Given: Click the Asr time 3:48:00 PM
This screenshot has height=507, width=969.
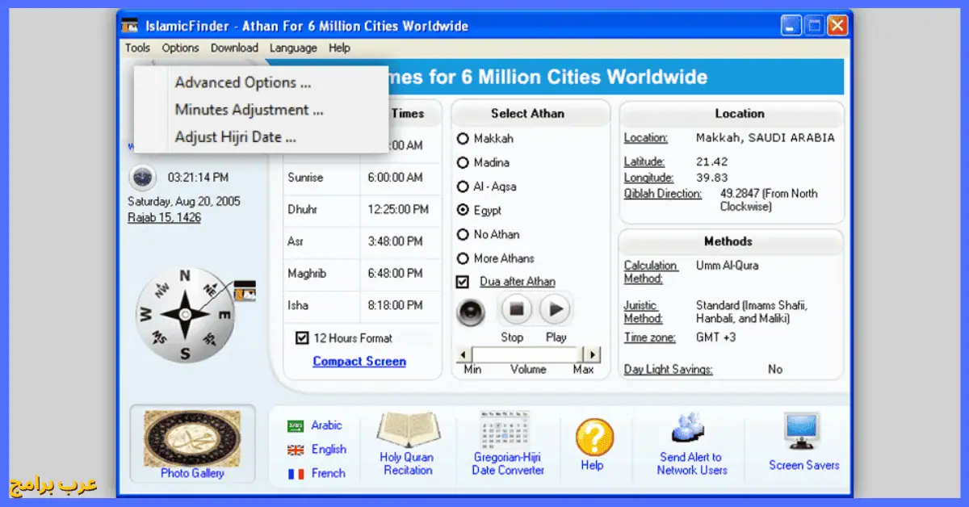Looking at the screenshot, I should point(395,241).
